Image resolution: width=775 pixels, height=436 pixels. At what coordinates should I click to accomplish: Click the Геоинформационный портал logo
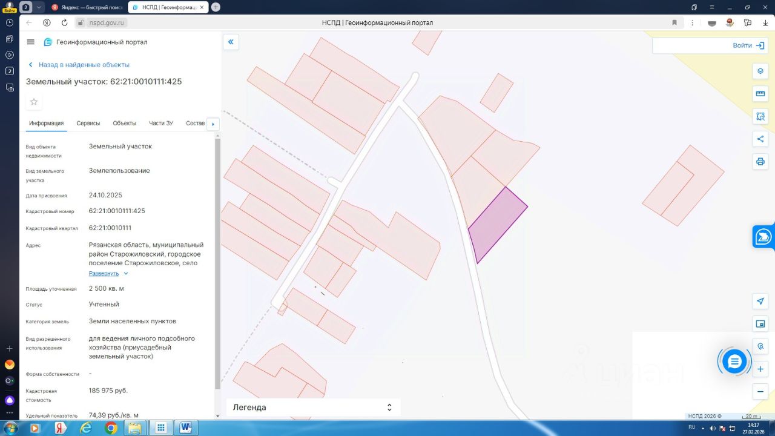pyautogui.click(x=96, y=42)
